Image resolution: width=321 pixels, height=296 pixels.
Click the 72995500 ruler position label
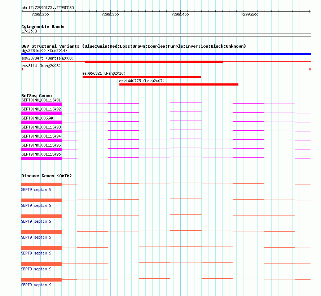[250, 14]
